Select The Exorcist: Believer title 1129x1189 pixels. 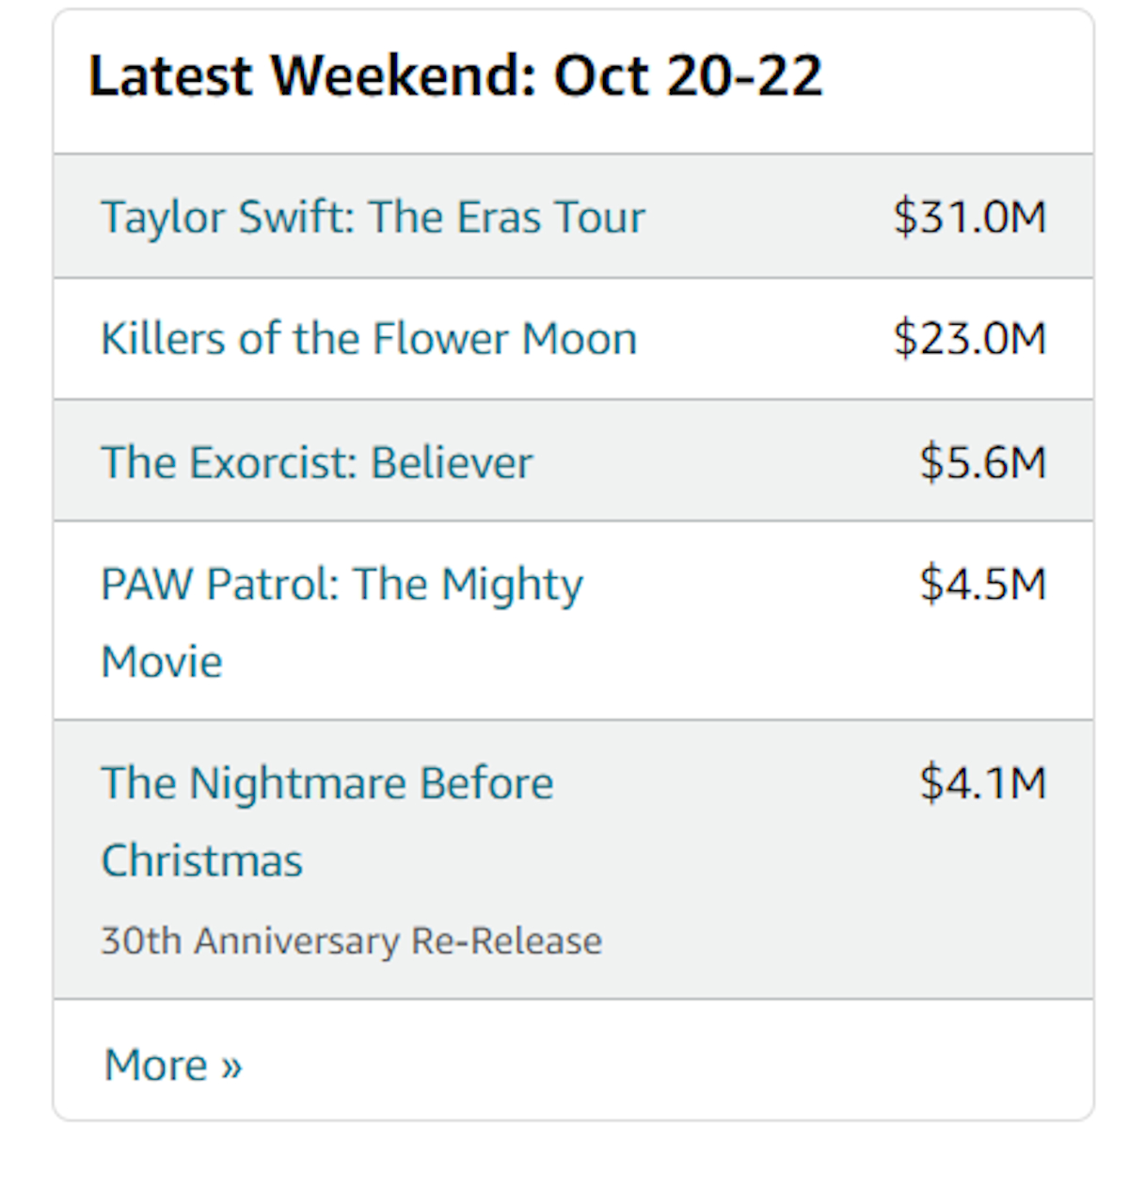tap(316, 462)
